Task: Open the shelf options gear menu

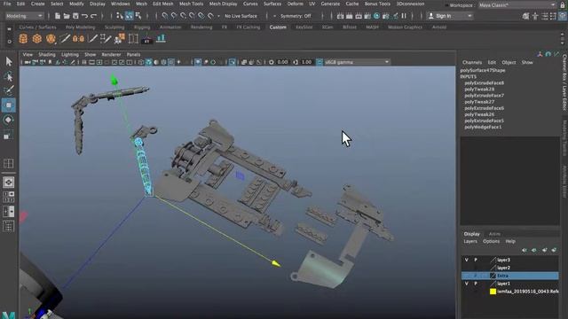Action: (9, 42)
